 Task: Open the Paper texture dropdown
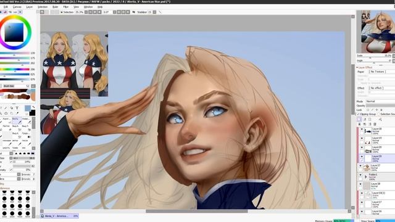[381, 72]
